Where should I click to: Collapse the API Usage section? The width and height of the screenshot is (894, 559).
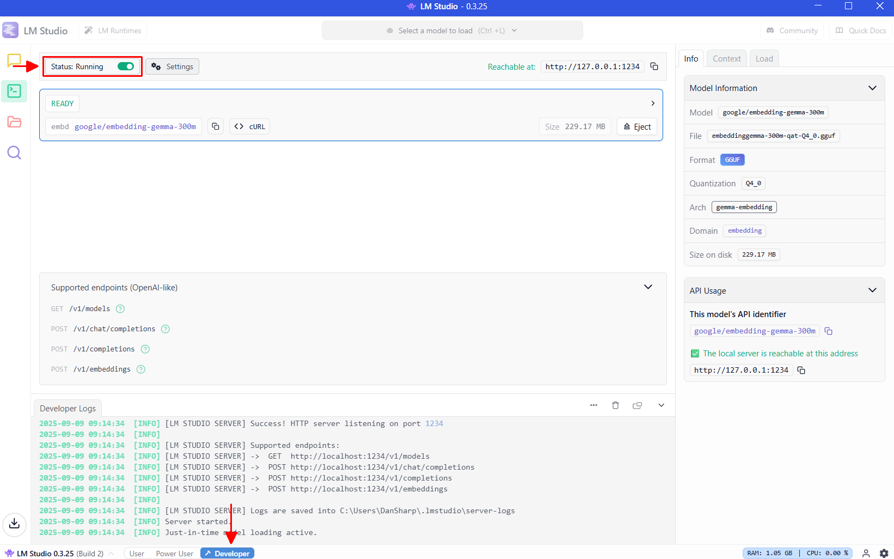[x=872, y=290]
